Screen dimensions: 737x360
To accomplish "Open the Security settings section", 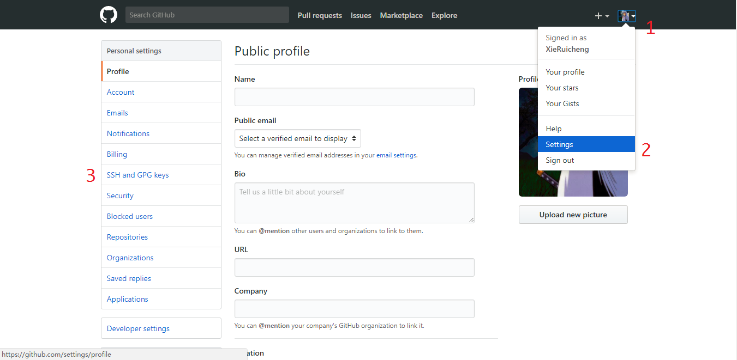I will (x=120, y=196).
